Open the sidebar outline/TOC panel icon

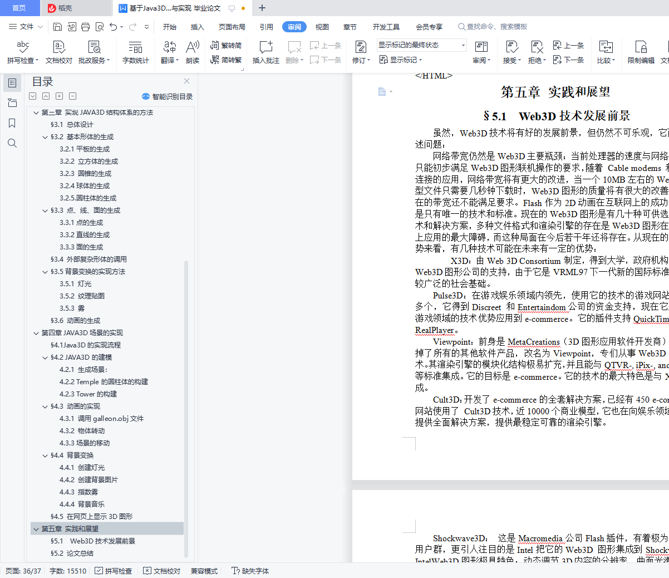12,83
